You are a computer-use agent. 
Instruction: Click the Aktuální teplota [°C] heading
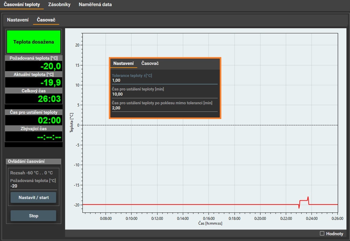pos(34,75)
